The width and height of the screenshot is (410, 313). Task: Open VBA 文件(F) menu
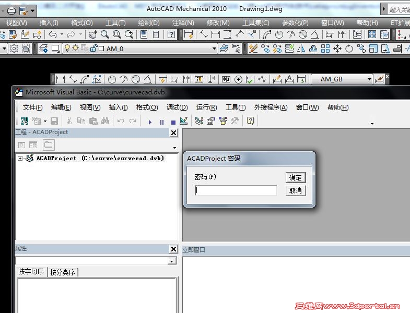[x=32, y=107]
